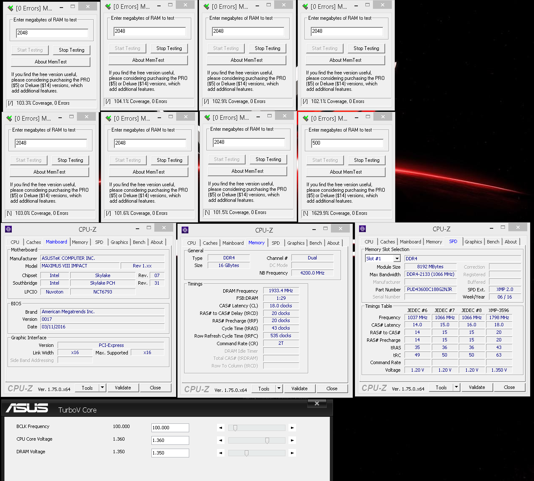Click Validate in CPU-Z SPD window
Screen dimensions: 534x481
pyautogui.click(x=477, y=387)
